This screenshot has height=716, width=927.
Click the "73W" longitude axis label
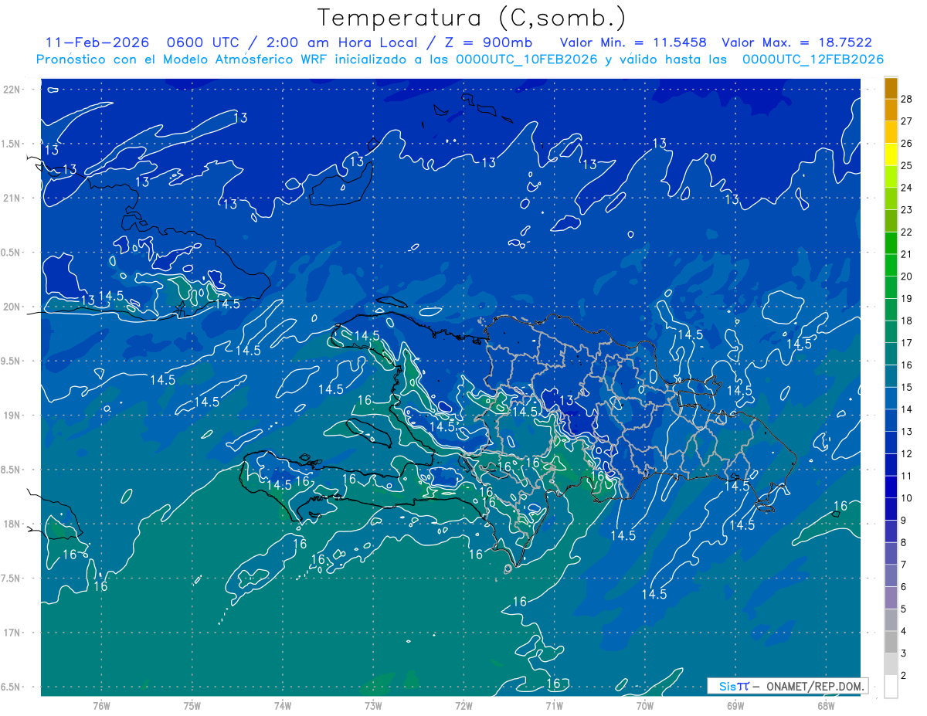373,706
